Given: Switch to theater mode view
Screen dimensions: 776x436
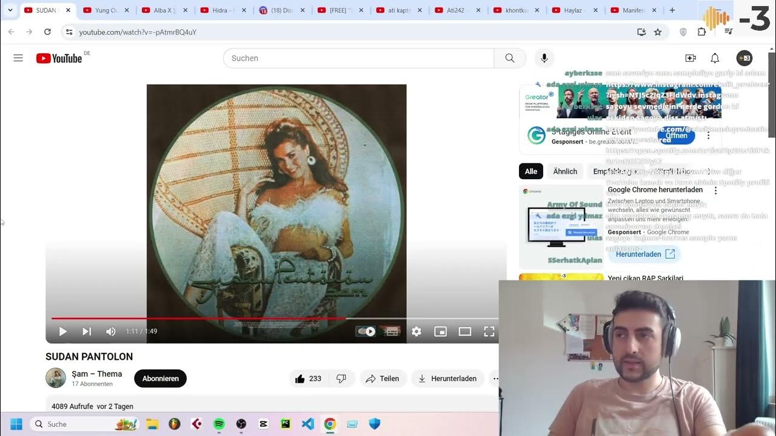Looking at the screenshot, I should 465,331.
